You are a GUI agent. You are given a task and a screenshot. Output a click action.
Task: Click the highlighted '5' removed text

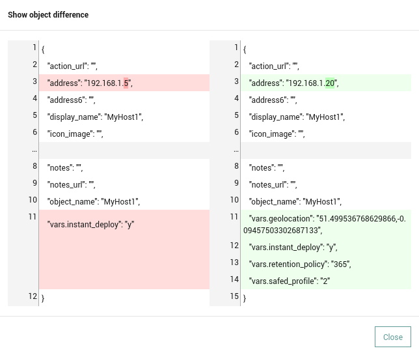coord(126,83)
